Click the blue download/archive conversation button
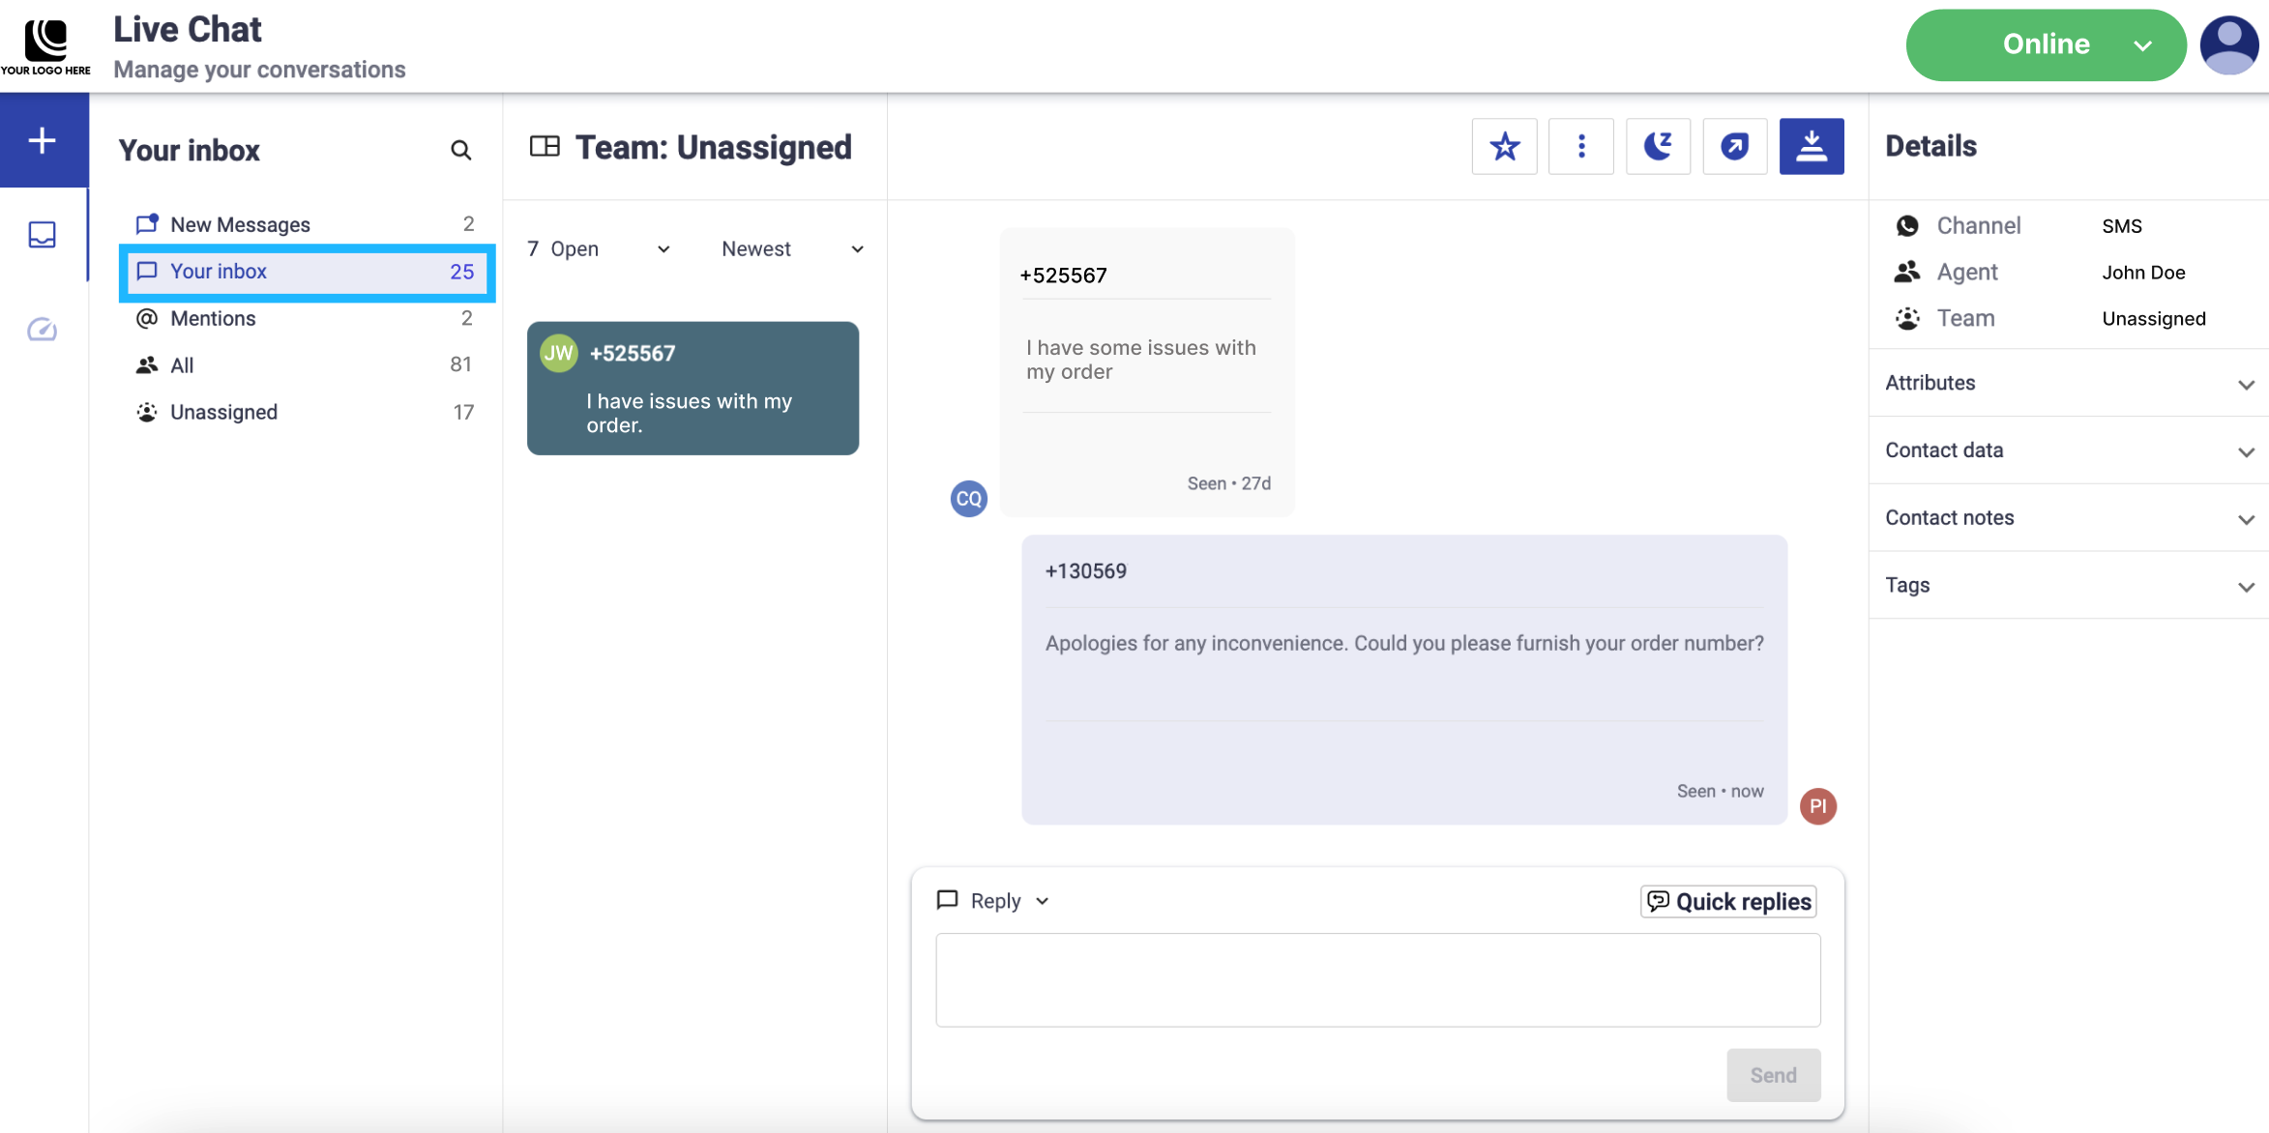 (x=1812, y=147)
